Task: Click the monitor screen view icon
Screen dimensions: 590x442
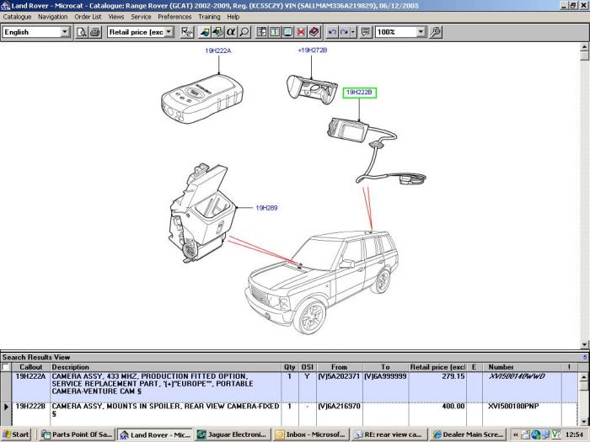Action: point(287,32)
